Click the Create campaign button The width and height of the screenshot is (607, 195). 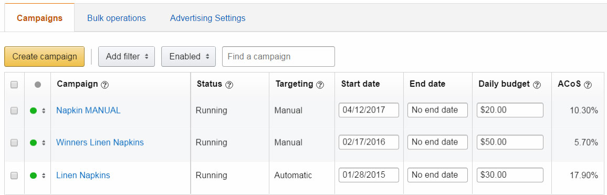pos(44,57)
